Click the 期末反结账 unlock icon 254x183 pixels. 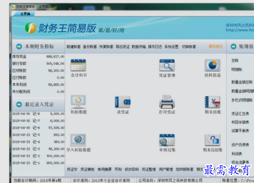212,140
